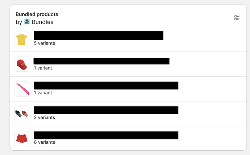Screen dimensions: 250x155
Task: Open the pink sash product thumbnail
Action: click(x=22, y=89)
